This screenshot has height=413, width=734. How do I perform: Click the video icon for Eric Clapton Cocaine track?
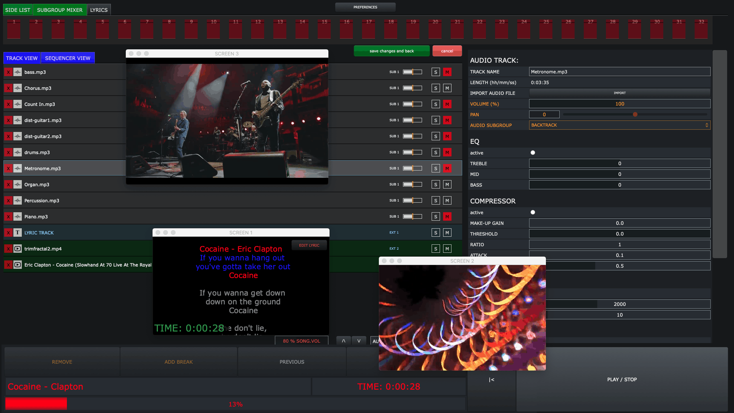coord(18,265)
